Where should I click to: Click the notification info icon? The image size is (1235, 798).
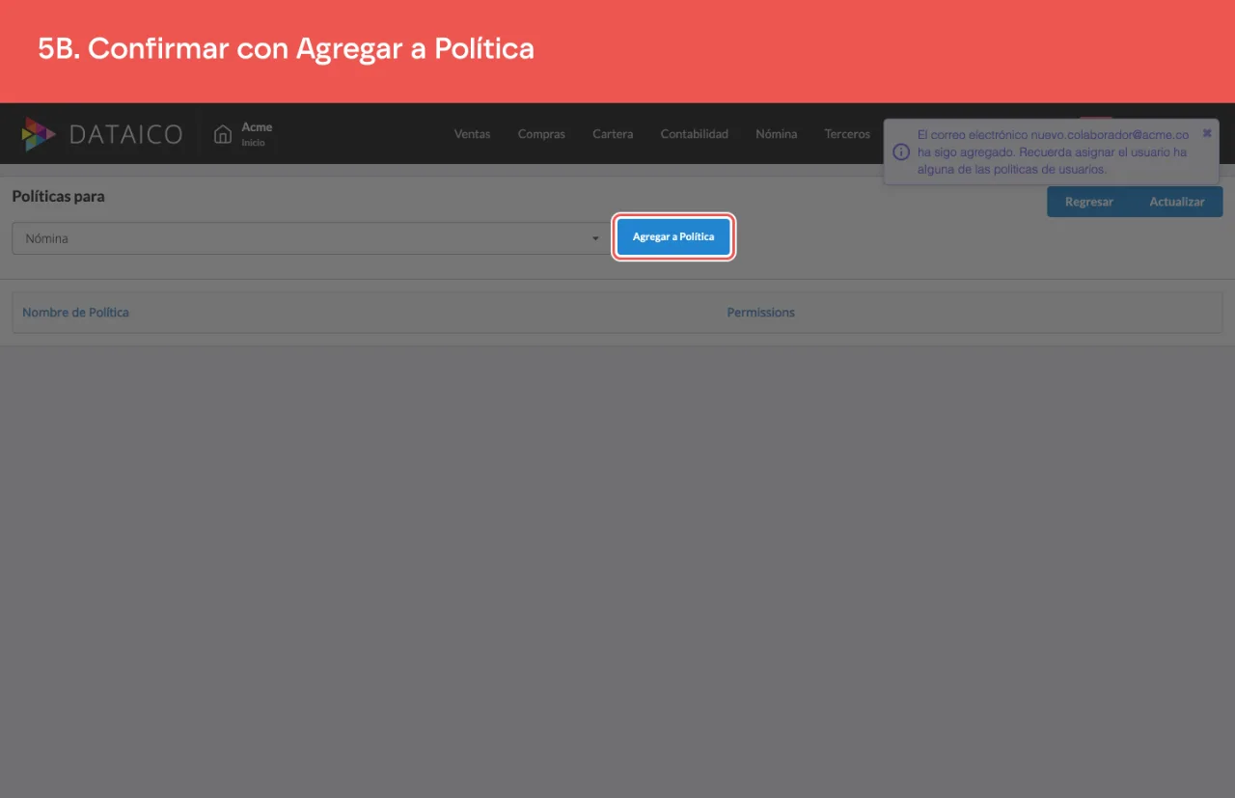pyautogui.click(x=901, y=152)
